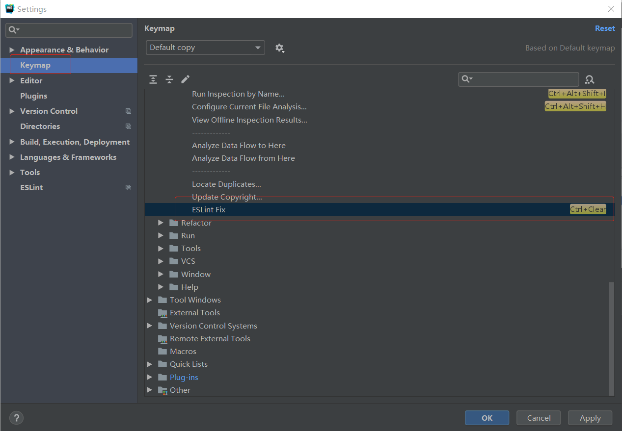Collapse all keymap tree nodes
The image size is (622, 431).
pyautogui.click(x=169, y=79)
